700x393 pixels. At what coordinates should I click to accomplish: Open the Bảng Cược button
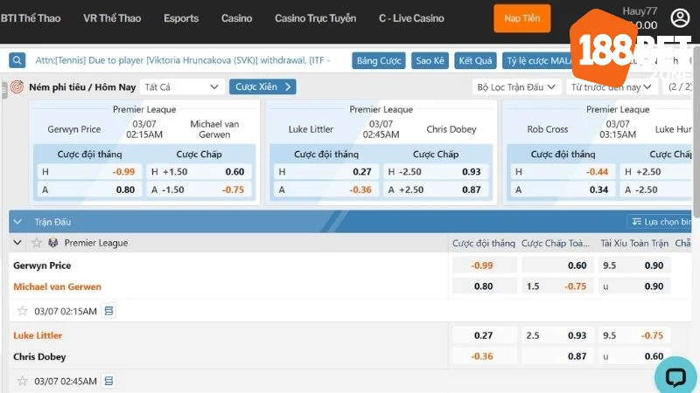click(379, 60)
